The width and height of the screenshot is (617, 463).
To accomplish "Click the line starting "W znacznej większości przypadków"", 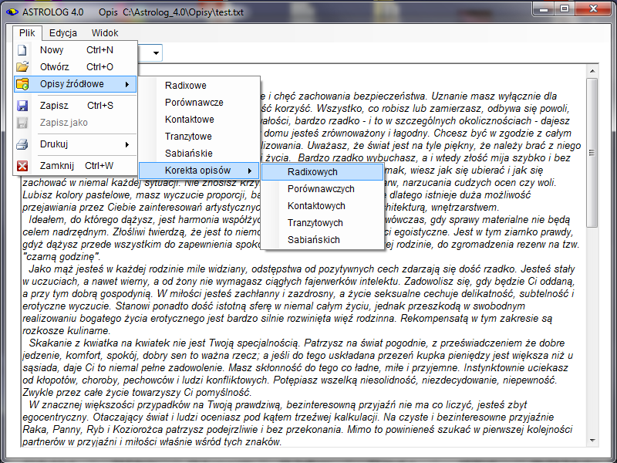I will pos(278,404).
